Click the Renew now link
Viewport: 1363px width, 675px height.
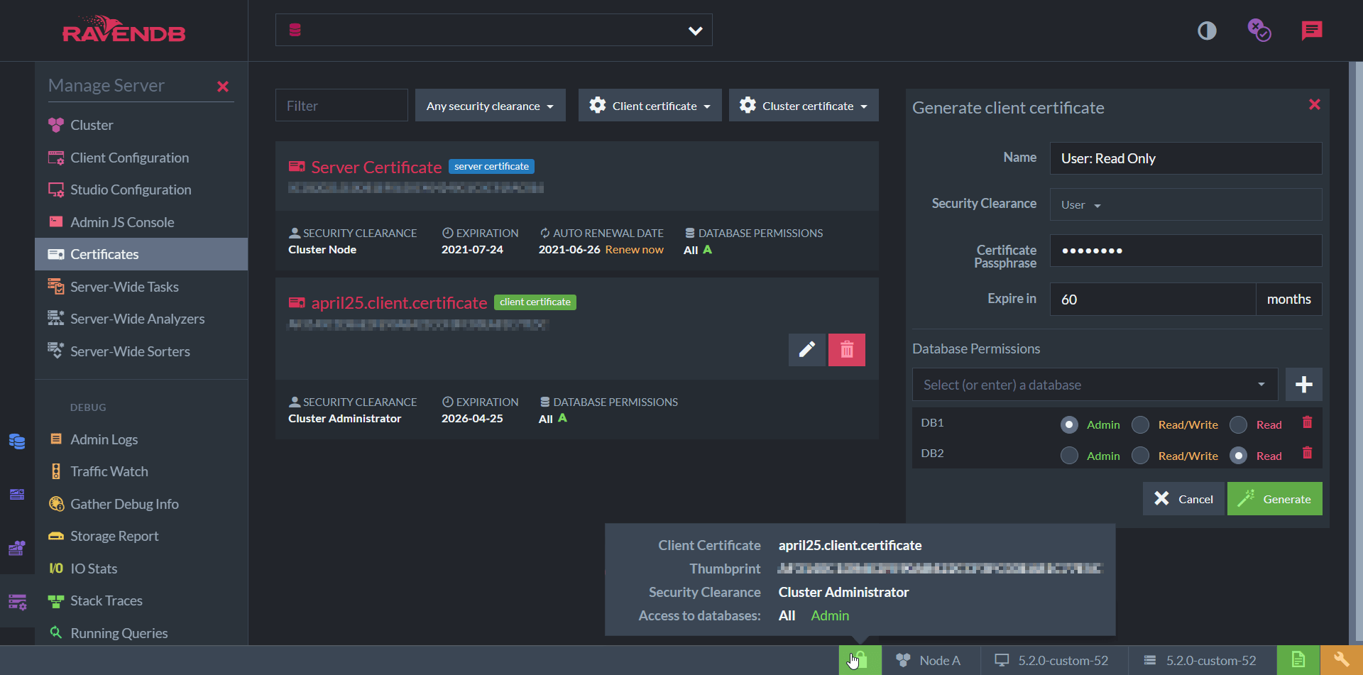pos(634,250)
